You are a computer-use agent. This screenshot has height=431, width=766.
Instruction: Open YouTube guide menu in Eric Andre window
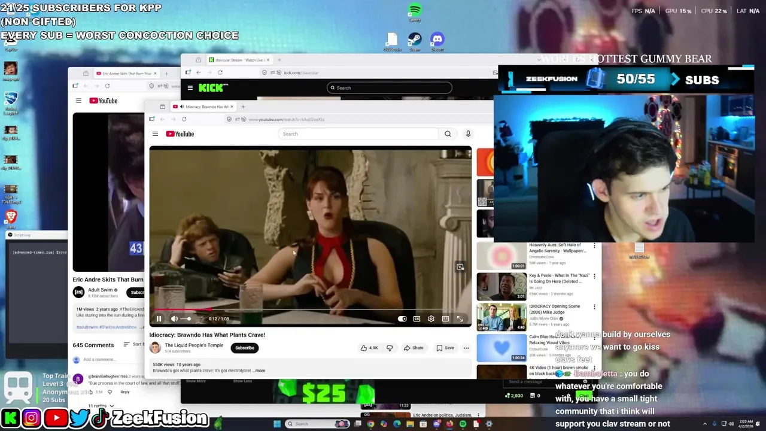point(78,101)
